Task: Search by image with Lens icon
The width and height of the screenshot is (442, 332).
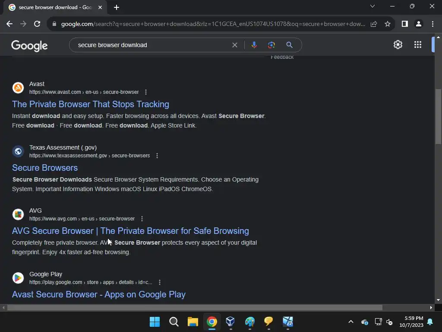Action: click(272, 45)
